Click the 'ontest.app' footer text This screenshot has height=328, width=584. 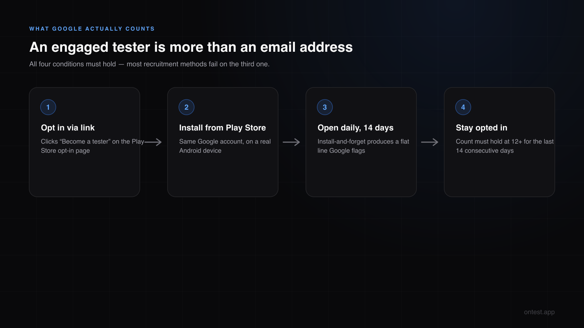(539, 312)
